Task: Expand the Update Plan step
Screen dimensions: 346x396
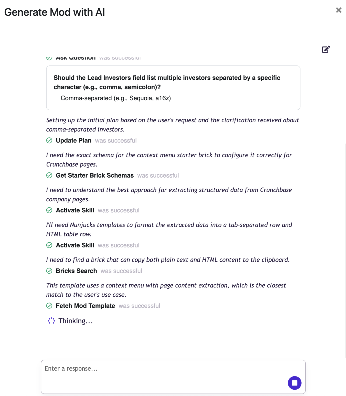Action: pyautogui.click(x=74, y=141)
